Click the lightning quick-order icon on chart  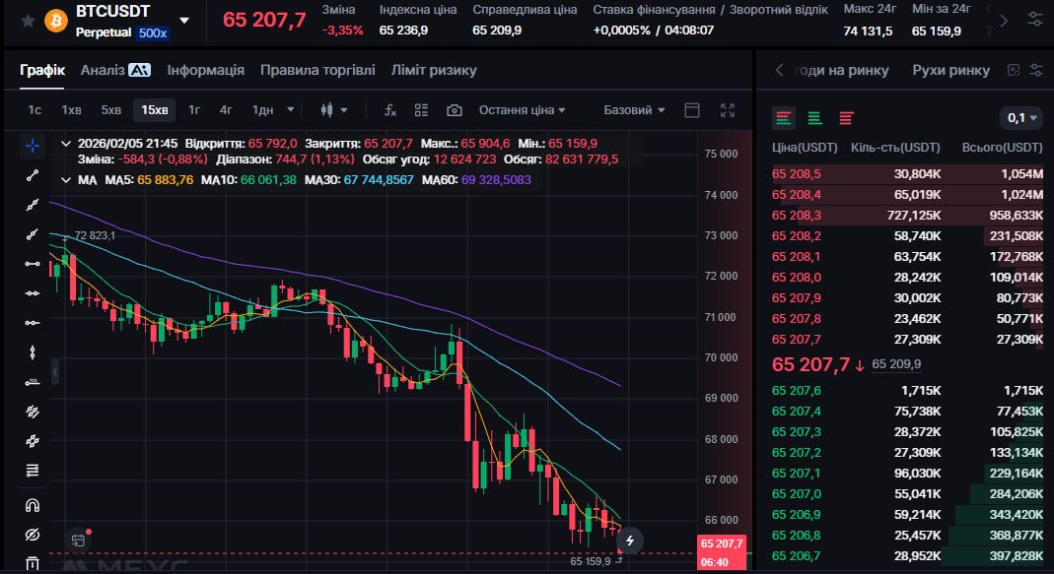click(x=630, y=541)
